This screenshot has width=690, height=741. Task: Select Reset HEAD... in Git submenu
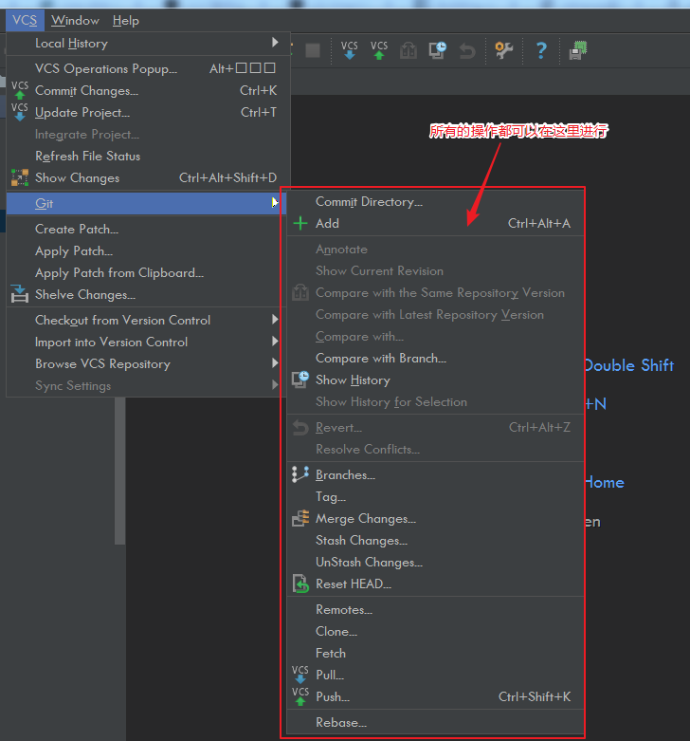[354, 584]
